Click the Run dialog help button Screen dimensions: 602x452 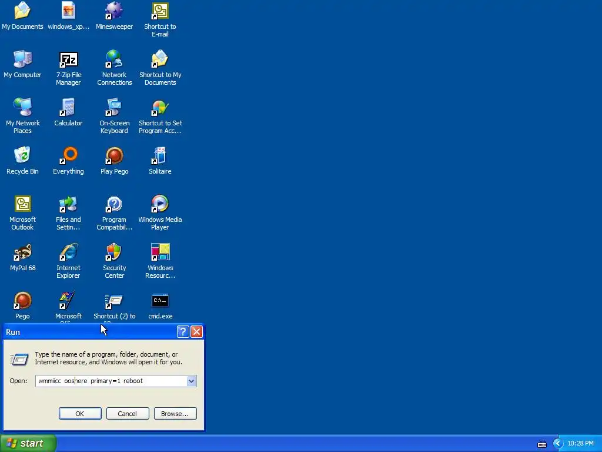183,332
